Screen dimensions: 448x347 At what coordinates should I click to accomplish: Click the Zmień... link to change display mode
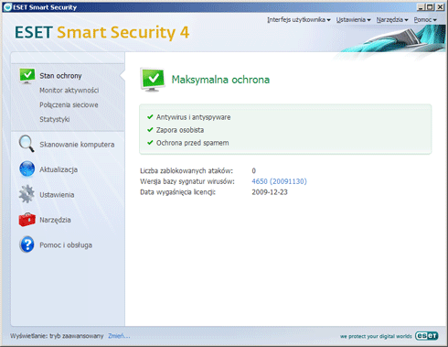(119, 336)
